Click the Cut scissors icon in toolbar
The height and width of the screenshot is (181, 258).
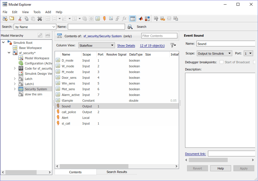[20, 19]
